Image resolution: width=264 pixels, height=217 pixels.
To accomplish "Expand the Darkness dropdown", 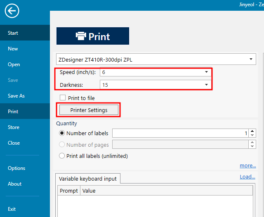I will point(206,85).
